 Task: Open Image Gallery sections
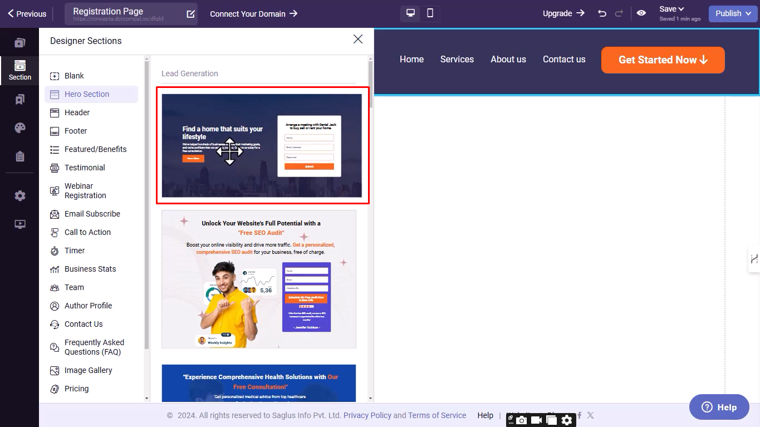pyautogui.click(x=91, y=370)
